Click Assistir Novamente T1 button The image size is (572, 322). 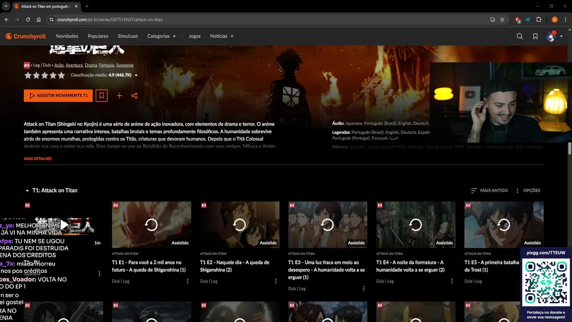tap(58, 96)
